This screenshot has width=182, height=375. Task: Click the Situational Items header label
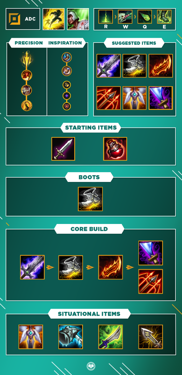point(89,313)
